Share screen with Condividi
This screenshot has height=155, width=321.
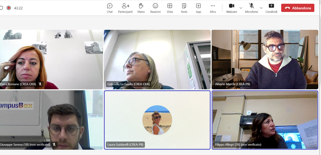click(x=271, y=8)
